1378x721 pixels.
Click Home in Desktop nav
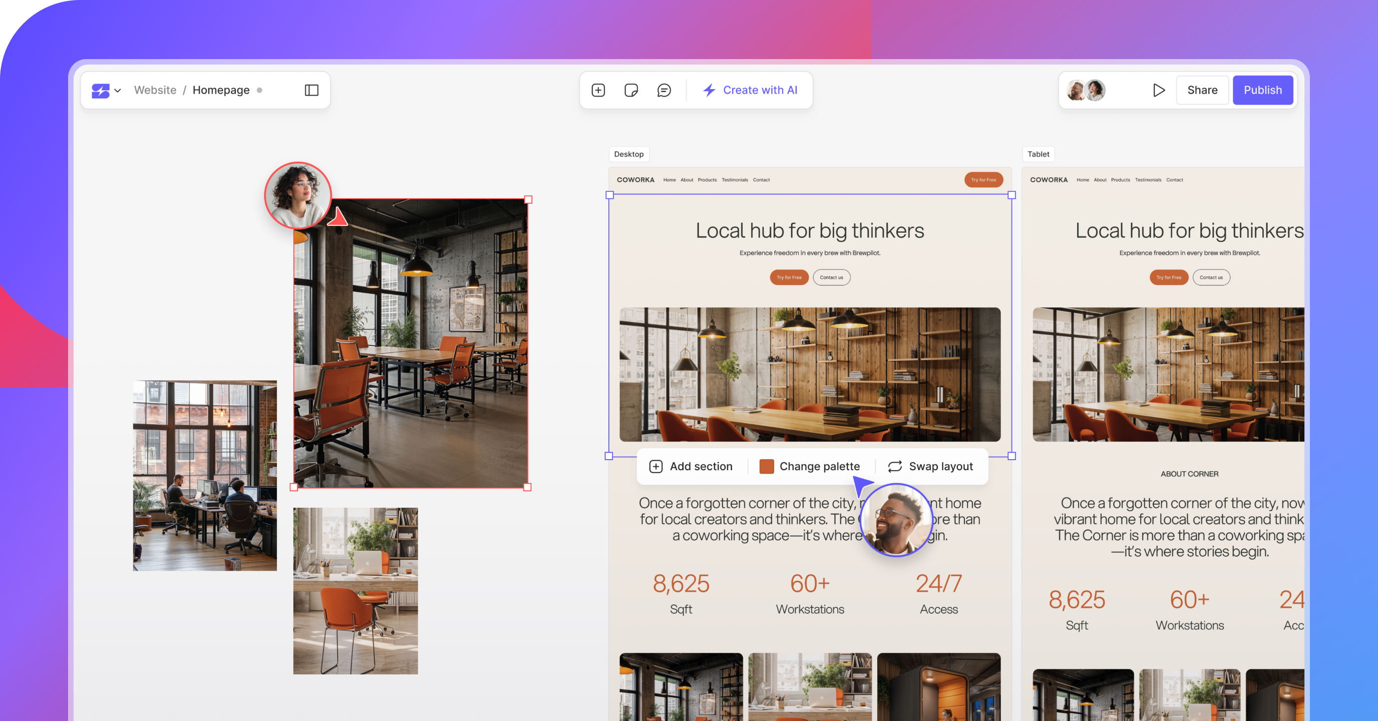point(669,180)
